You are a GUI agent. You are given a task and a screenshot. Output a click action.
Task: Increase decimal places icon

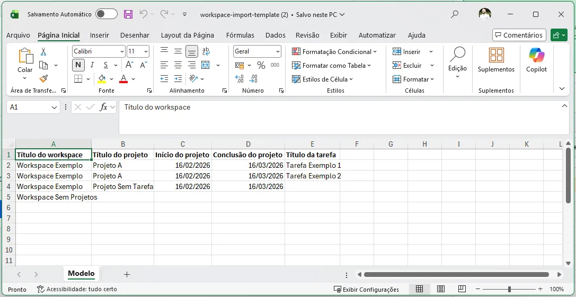click(x=240, y=79)
